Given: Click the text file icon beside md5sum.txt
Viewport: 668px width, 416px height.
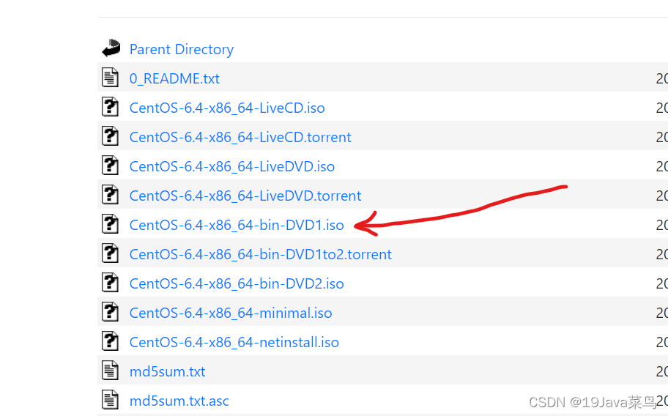Looking at the screenshot, I should (x=110, y=371).
